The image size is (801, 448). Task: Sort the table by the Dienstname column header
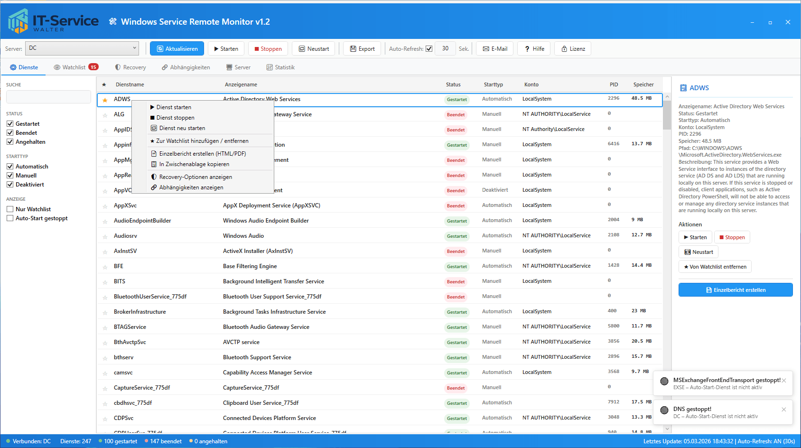(130, 84)
